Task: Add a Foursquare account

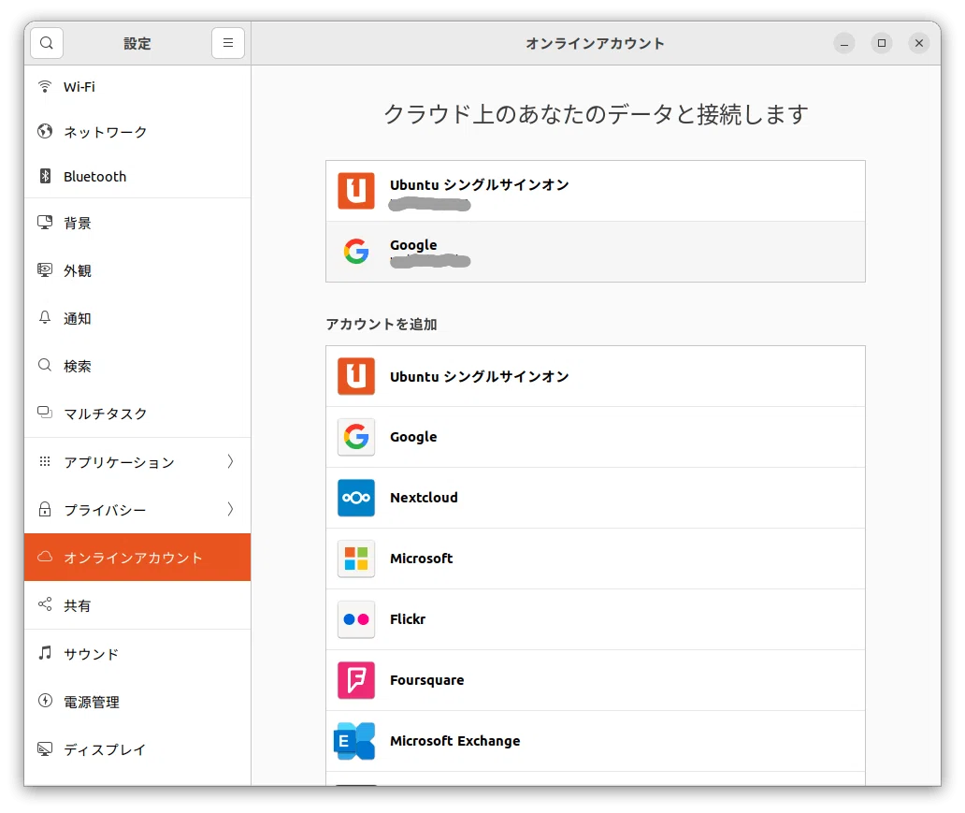Action: click(x=595, y=680)
